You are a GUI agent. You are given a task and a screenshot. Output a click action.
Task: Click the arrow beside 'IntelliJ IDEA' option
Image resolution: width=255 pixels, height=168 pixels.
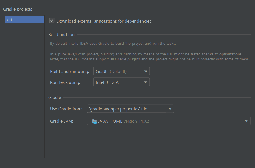point(146,82)
